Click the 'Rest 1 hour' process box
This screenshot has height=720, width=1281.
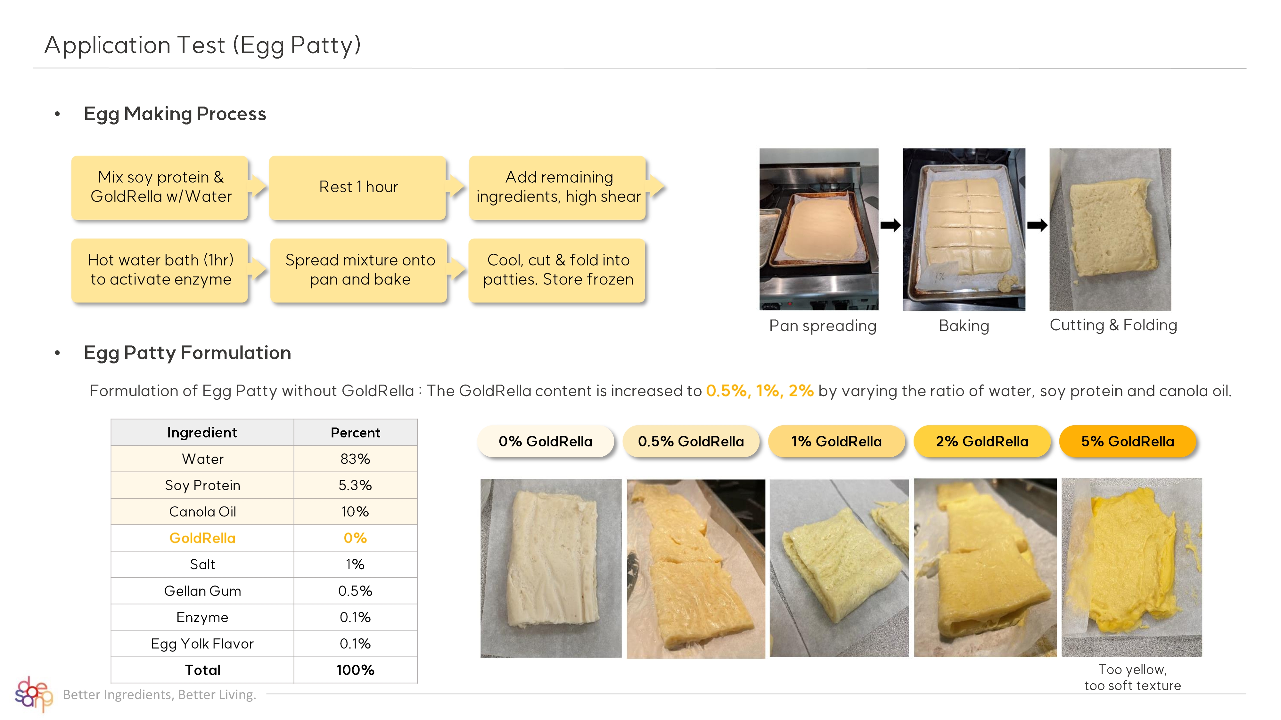click(x=358, y=187)
